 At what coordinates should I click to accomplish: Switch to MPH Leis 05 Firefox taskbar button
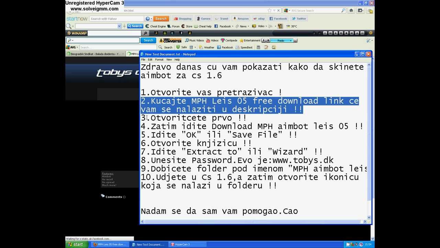coord(109,245)
